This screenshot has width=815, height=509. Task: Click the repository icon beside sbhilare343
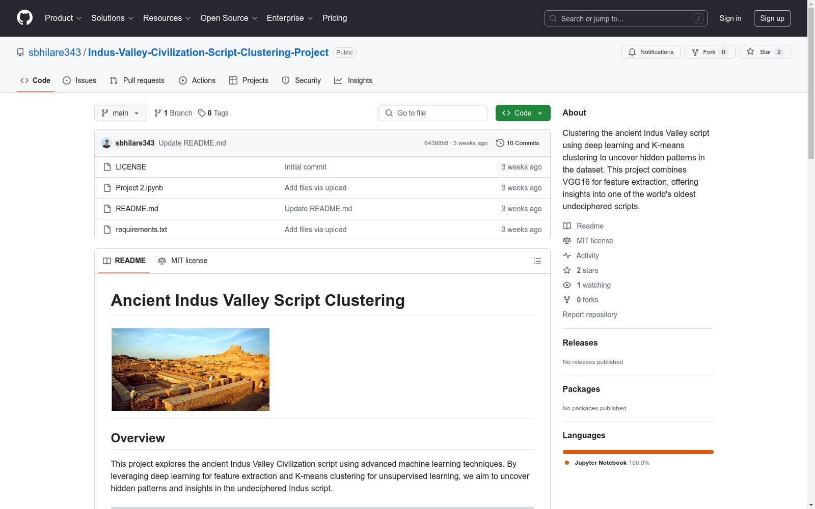click(x=20, y=52)
